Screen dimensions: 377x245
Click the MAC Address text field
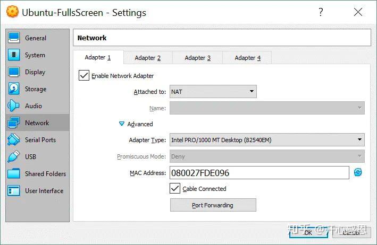tap(259, 173)
